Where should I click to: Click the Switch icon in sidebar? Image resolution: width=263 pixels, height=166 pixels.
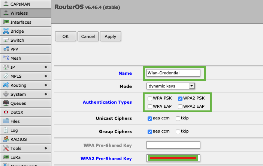pyautogui.click(x=6, y=40)
